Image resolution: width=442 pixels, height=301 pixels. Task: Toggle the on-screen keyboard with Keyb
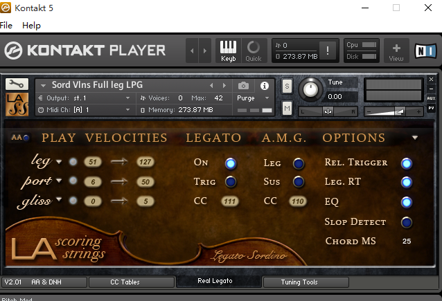[228, 51]
